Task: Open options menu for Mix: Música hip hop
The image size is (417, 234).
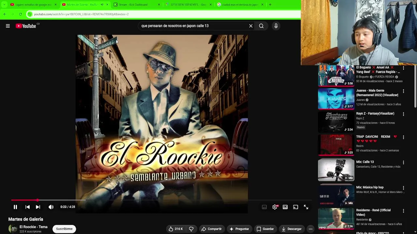Action: tap(403, 188)
